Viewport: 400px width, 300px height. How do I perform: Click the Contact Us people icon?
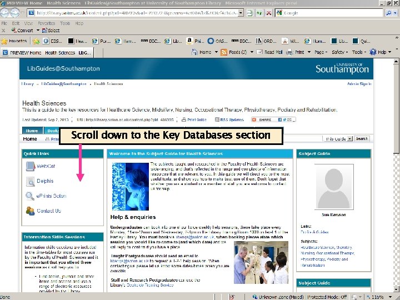pyautogui.click(x=30, y=211)
